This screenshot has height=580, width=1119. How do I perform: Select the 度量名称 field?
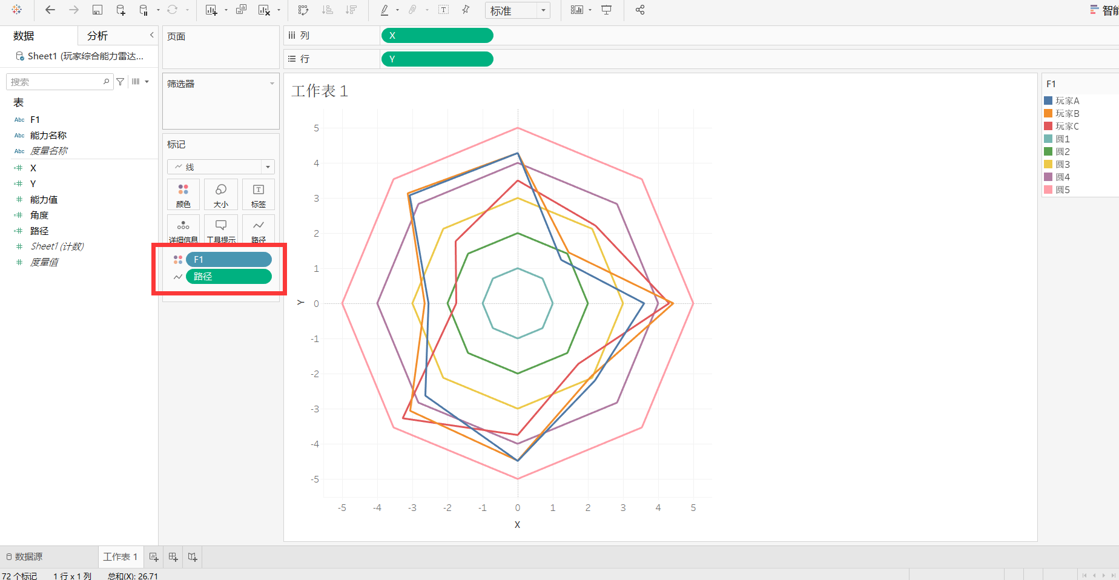49,151
